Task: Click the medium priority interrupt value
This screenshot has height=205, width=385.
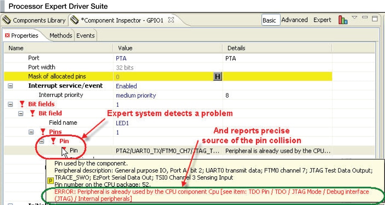Action: 136,95
